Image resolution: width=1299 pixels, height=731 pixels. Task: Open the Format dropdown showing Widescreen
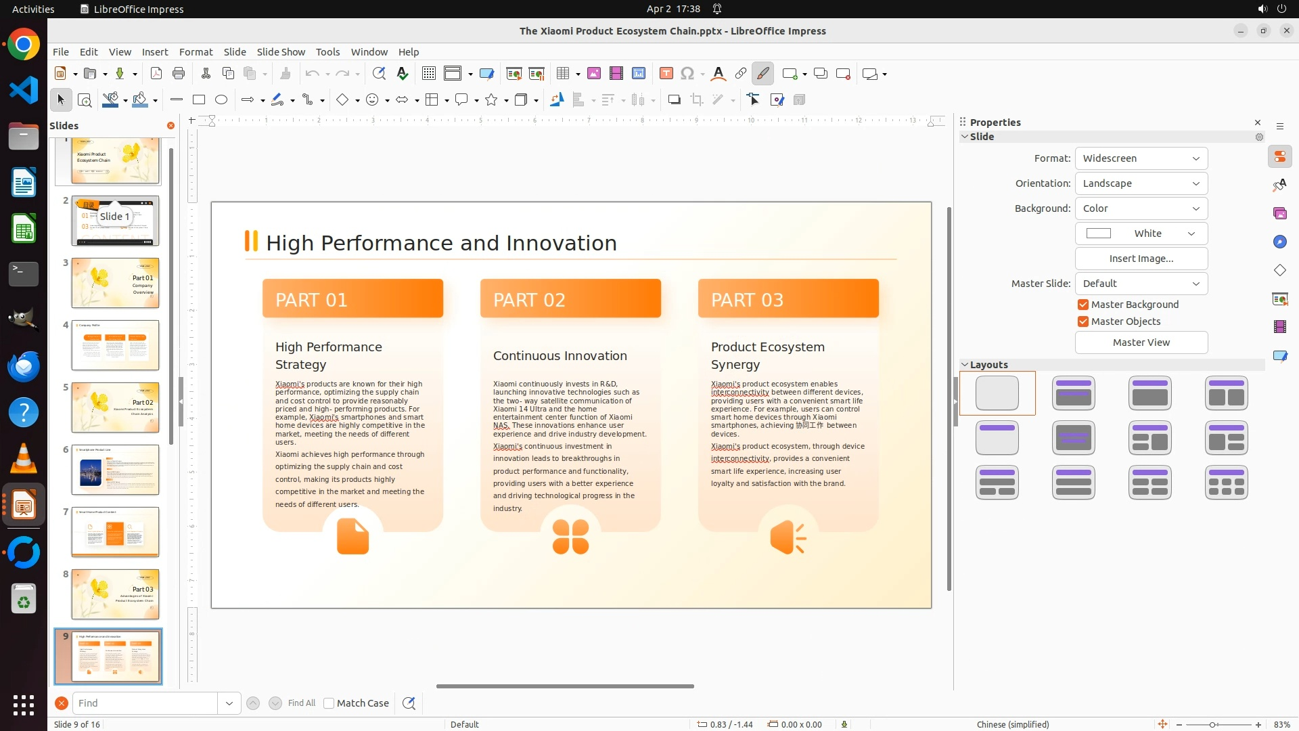pyautogui.click(x=1141, y=158)
